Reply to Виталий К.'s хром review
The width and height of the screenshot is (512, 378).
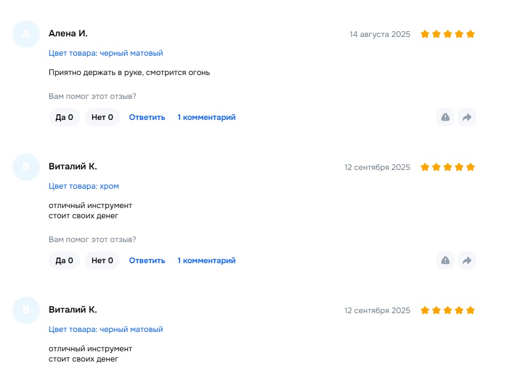147,260
